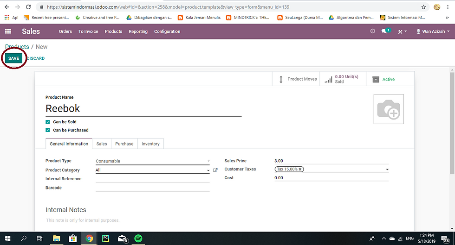Open Sistem Informasi M... bookmark
The width and height of the screenshot is (455, 245).
pyautogui.click(x=403, y=18)
